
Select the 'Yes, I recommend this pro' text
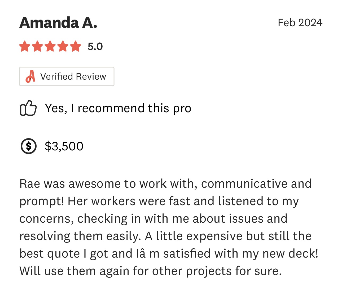pos(118,108)
